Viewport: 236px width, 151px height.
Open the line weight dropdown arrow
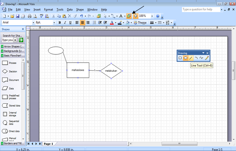coord(156,22)
